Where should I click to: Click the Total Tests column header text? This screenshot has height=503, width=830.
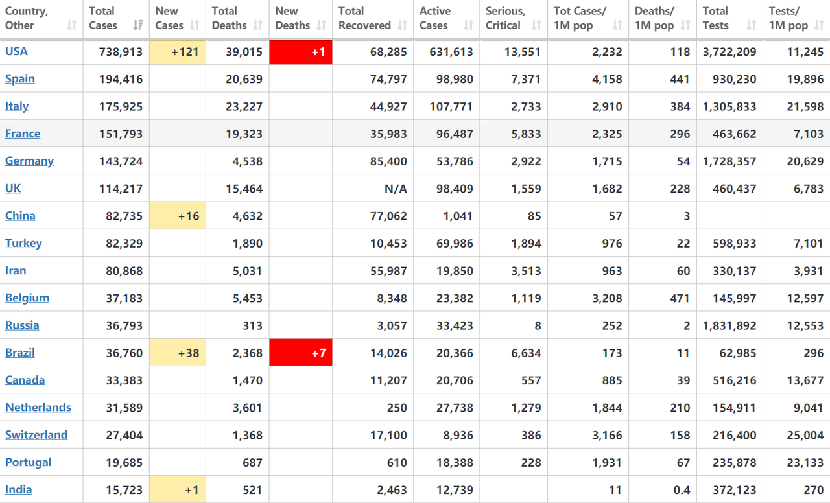(717, 18)
